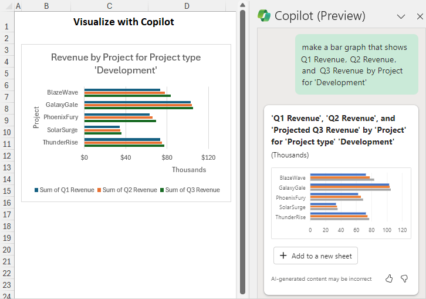Click the 'Thousands' axis unit label in chart
Viewport: 426px width, 299px height.
[189, 170]
